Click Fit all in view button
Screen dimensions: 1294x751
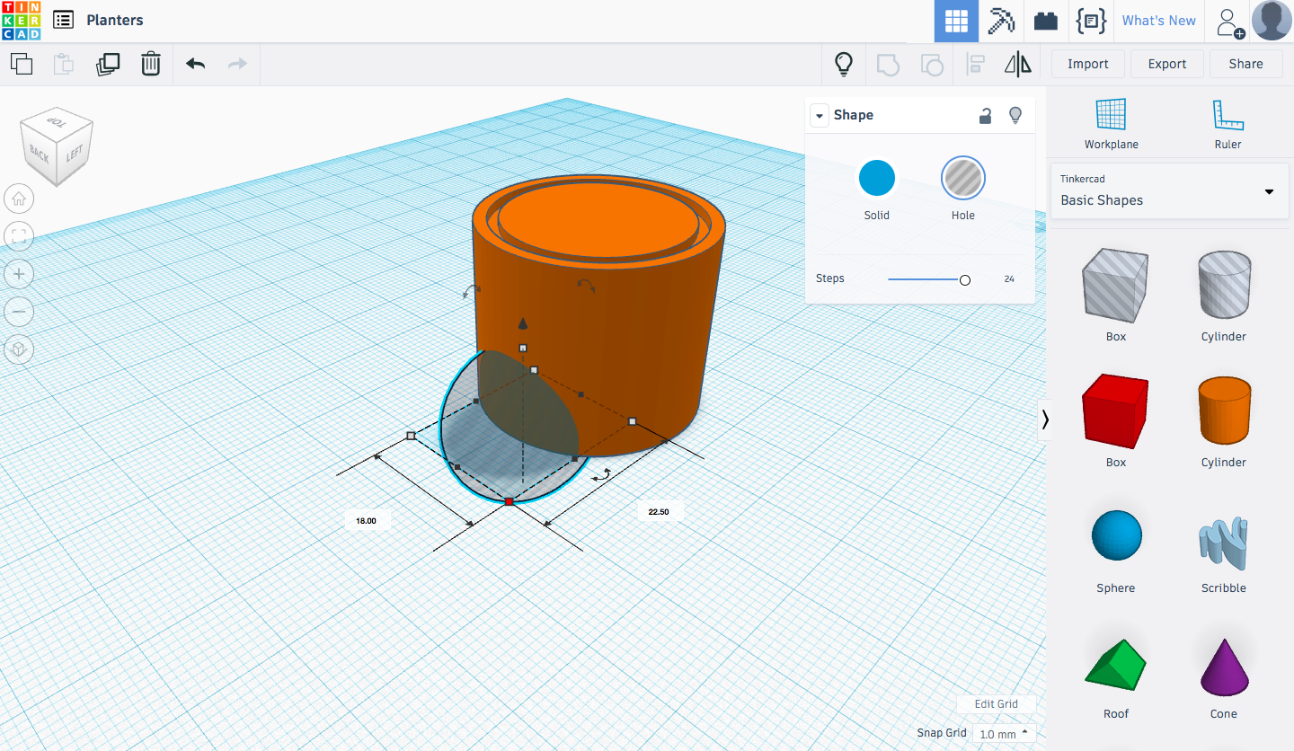click(19, 236)
